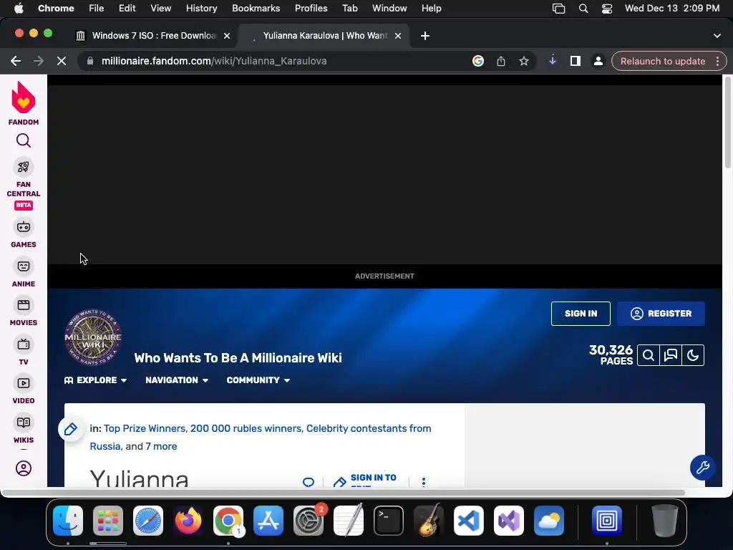Toggle Chrome side panel

pos(576,62)
